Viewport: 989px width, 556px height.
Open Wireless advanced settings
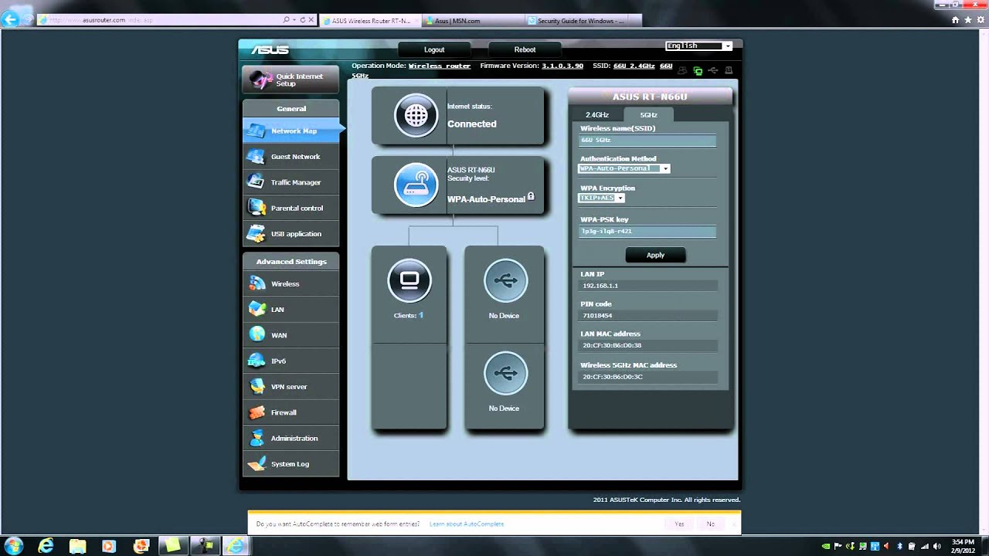(291, 283)
